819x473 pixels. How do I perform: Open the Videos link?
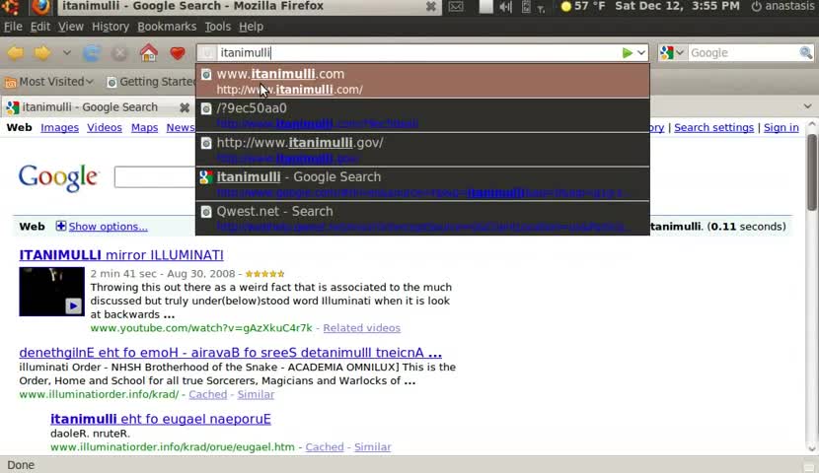click(105, 128)
